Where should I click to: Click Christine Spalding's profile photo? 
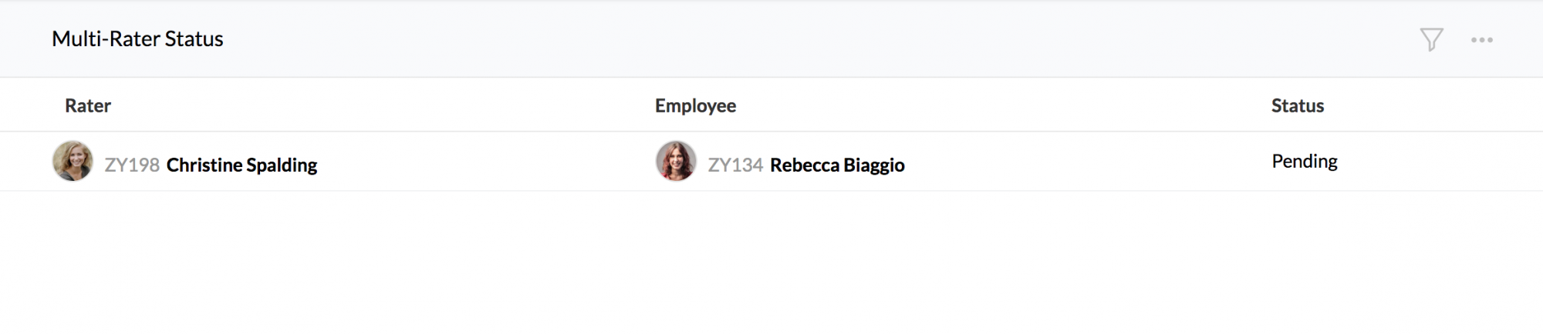[73, 161]
